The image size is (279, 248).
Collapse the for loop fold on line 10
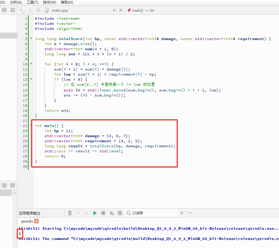[31, 64]
